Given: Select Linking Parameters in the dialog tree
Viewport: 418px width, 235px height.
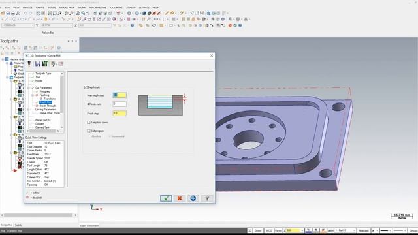Looking at the screenshot, I should [x=45, y=109].
